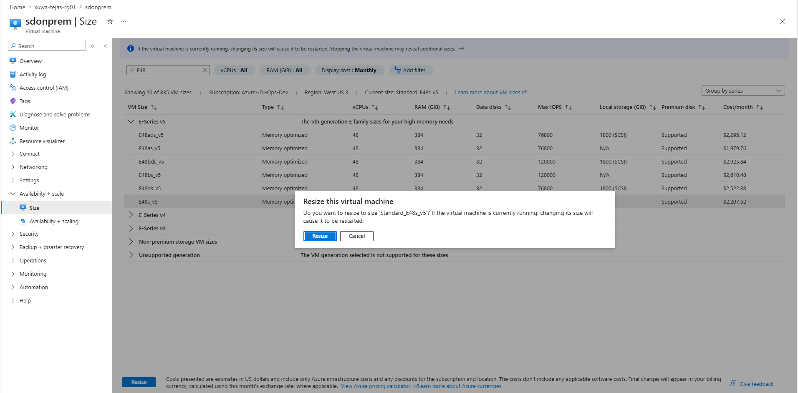Cancel the resize dialog
The height and width of the screenshot is (393, 798).
(x=356, y=236)
